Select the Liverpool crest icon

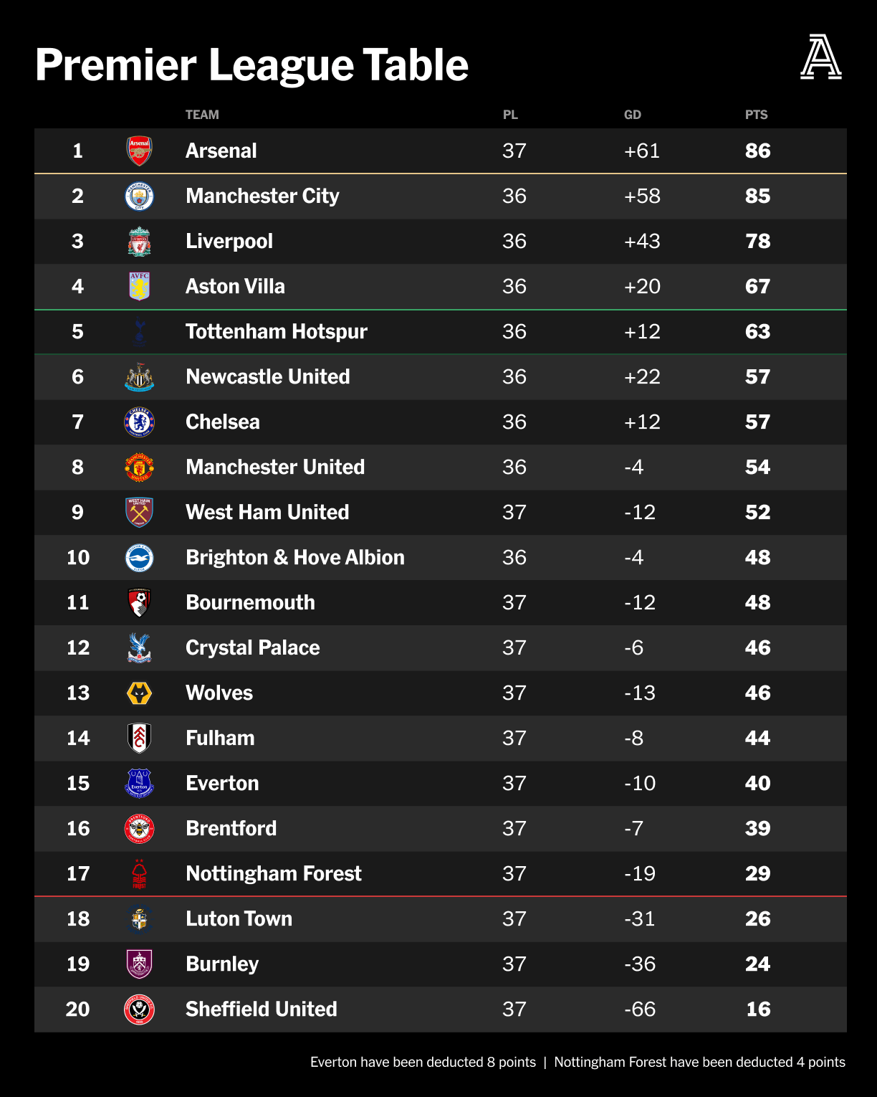139,242
